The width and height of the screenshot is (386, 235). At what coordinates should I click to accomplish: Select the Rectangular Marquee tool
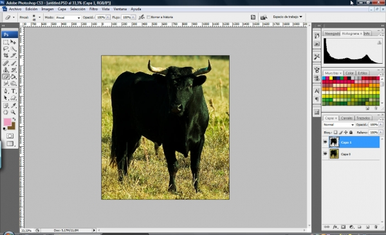[x=6, y=42]
